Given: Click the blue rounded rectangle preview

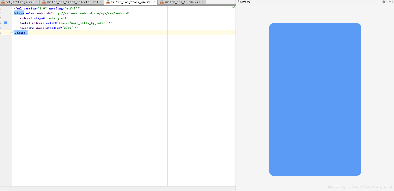Looking at the screenshot, I should pos(315,99).
